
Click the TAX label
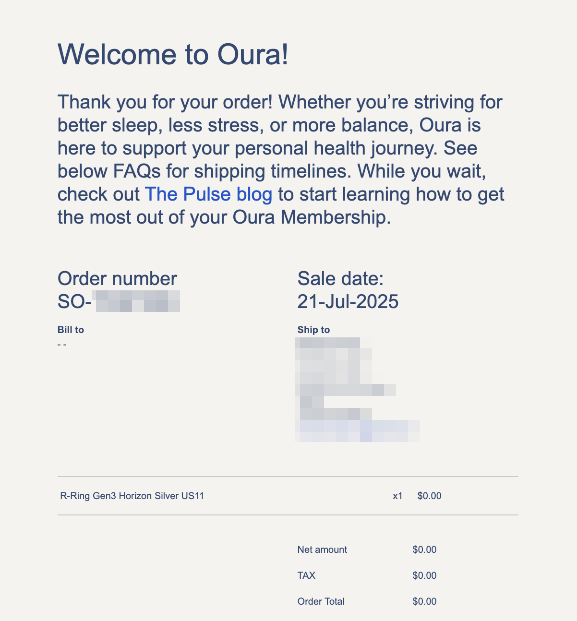click(306, 575)
